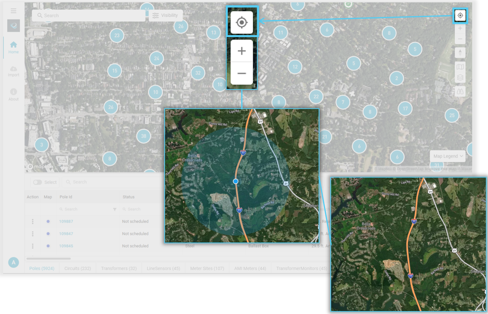
Task: Click the user avatar labeled A
Action: pos(13,262)
